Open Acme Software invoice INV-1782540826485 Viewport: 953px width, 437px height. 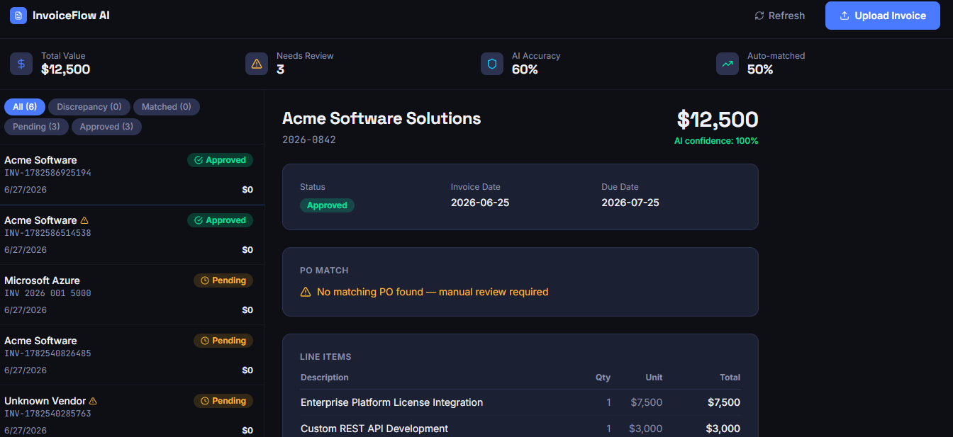tap(132, 356)
